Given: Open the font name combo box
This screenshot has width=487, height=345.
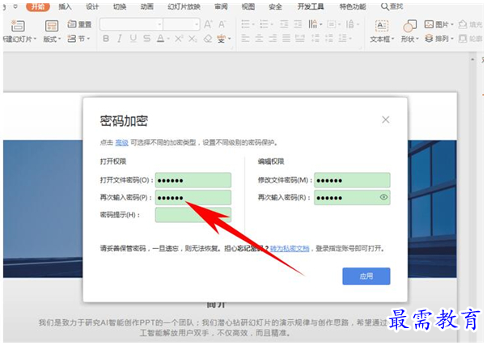Looking at the screenshot, I should (x=131, y=24).
